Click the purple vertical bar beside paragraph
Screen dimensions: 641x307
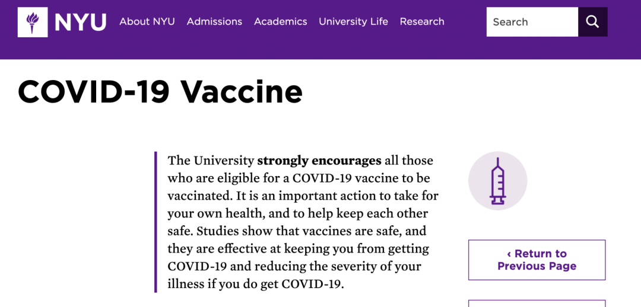[156, 222]
